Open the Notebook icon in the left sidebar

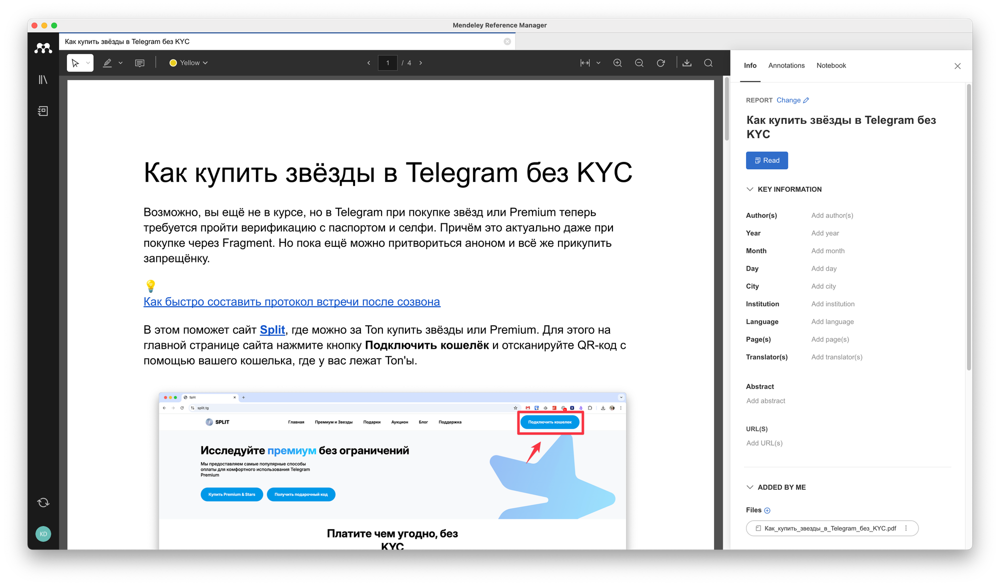coord(43,111)
